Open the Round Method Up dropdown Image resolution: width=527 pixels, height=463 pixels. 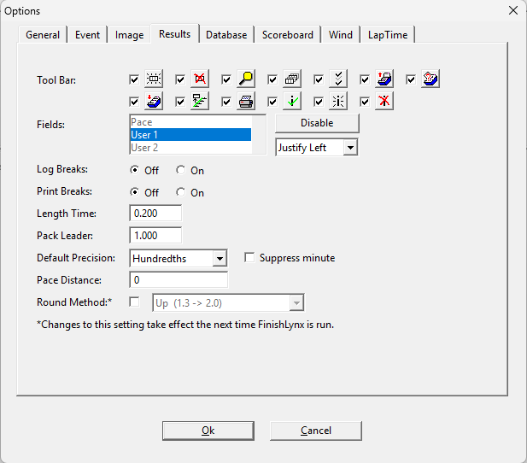click(296, 303)
